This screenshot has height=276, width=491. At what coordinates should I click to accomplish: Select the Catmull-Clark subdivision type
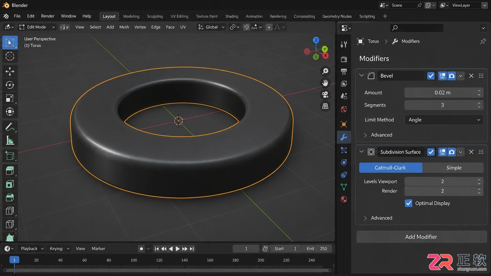click(x=390, y=168)
